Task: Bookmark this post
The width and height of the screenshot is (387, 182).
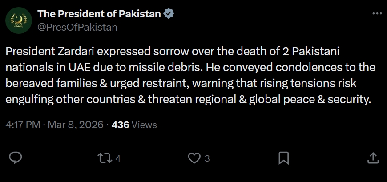Action: tap(283, 158)
